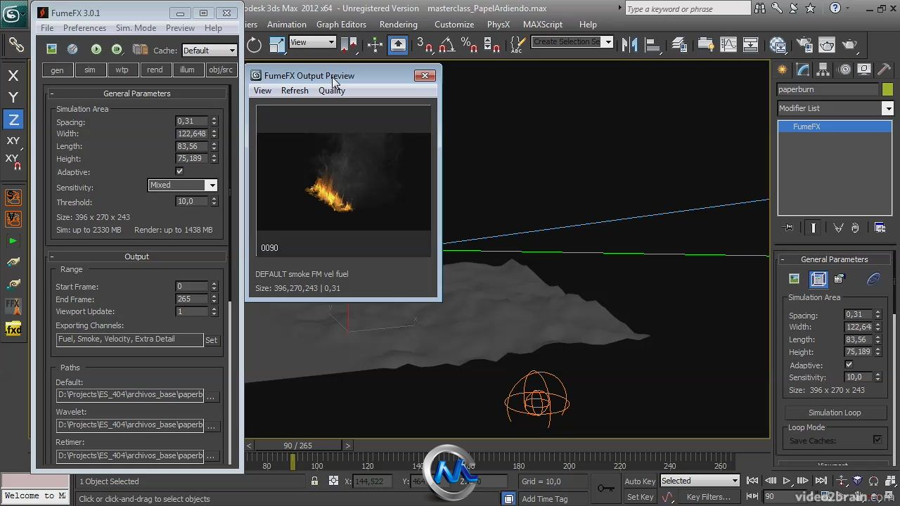Open the FumeFX File menu
Image resolution: width=900 pixels, height=506 pixels.
pyautogui.click(x=47, y=28)
